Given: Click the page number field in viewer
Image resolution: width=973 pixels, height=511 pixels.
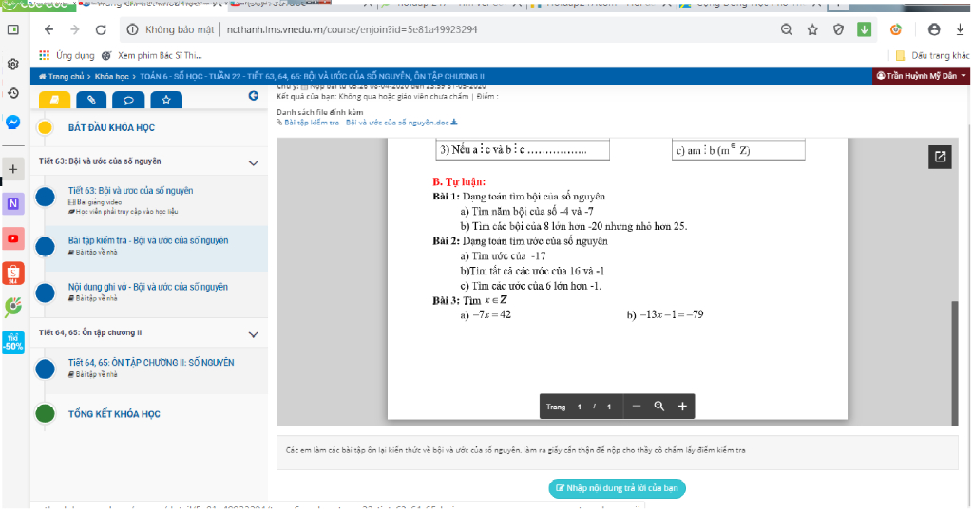Looking at the screenshot, I should coord(579,407).
